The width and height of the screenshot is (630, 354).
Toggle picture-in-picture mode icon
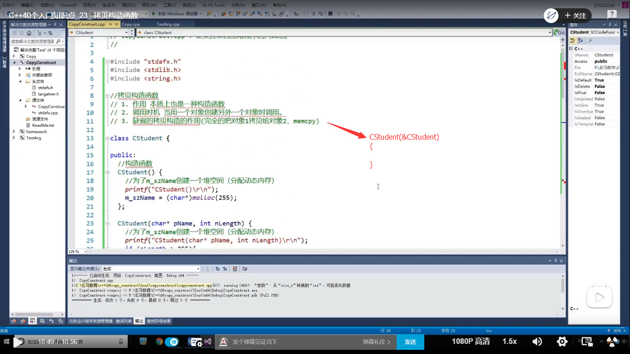pos(587,342)
